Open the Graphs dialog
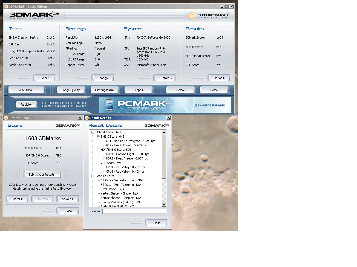The width and height of the screenshot is (357, 267). [x=139, y=90]
